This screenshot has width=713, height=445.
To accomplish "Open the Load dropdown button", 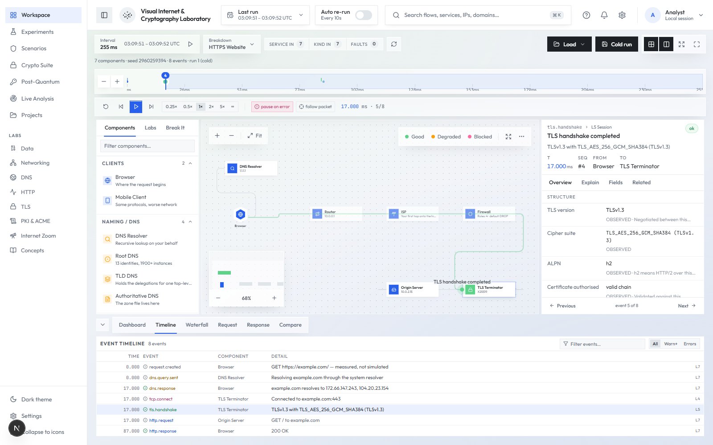I will (x=570, y=44).
